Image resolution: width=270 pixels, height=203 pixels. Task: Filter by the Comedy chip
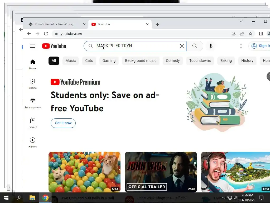(x=173, y=61)
